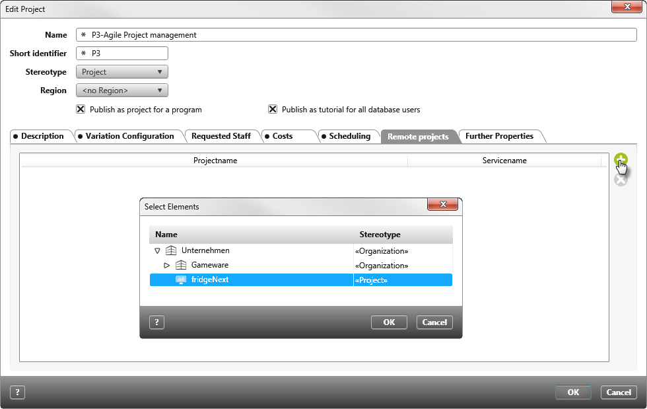
Task: Click the Stereotype column header in Select Elements
Action: click(x=403, y=235)
